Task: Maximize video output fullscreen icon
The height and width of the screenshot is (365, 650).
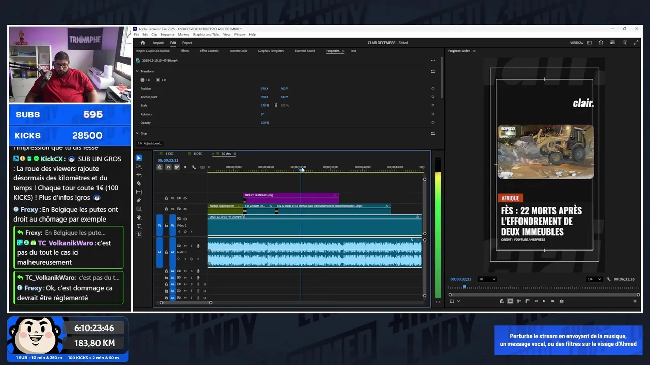Action: pyautogui.click(x=636, y=43)
